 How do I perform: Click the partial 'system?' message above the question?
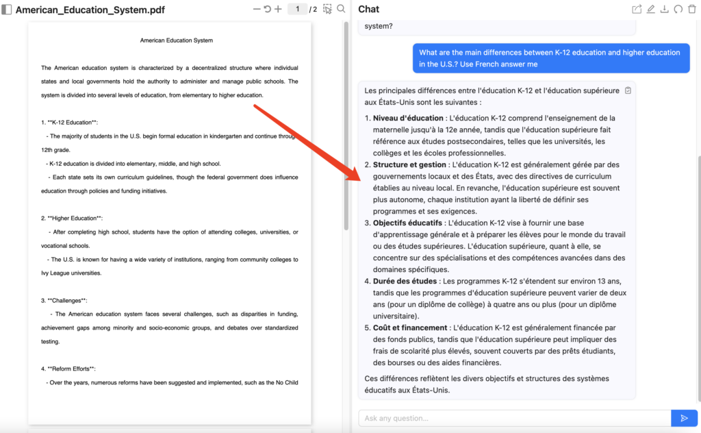click(x=378, y=26)
